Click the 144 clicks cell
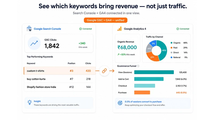 (x=88, y=87)
